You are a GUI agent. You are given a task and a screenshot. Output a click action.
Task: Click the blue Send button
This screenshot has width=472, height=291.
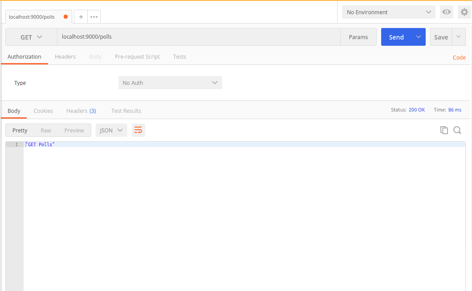tap(396, 37)
